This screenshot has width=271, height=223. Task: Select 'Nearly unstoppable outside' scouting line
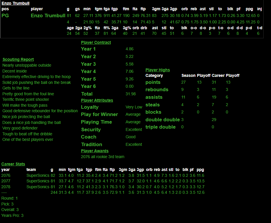click(27, 65)
